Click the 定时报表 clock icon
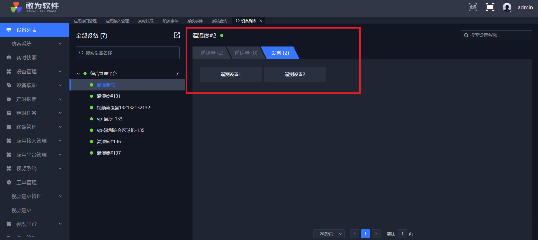This screenshot has width=538, height=240. (x=9, y=99)
